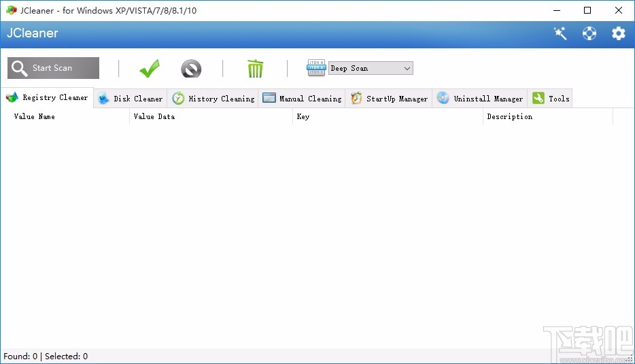Close the JCleaner window
This screenshot has width=635, height=364.
click(x=619, y=10)
